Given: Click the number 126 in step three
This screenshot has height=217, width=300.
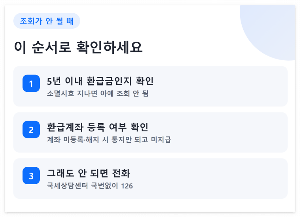Looking at the screenshot, I should pos(127,186).
